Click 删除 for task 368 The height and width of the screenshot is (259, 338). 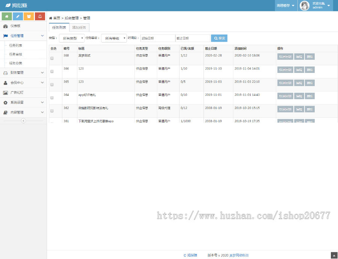point(310,57)
